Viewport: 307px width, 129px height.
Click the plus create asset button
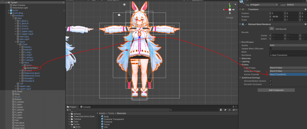pyautogui.click(x=68, y=110)
